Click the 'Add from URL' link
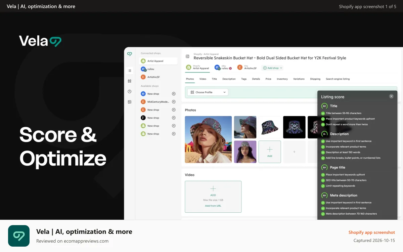Viewport: 403px width, 252px height. click(213, 206)
